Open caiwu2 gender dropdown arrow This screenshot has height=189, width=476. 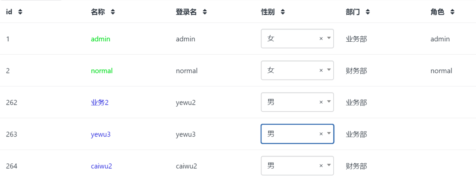329,165
